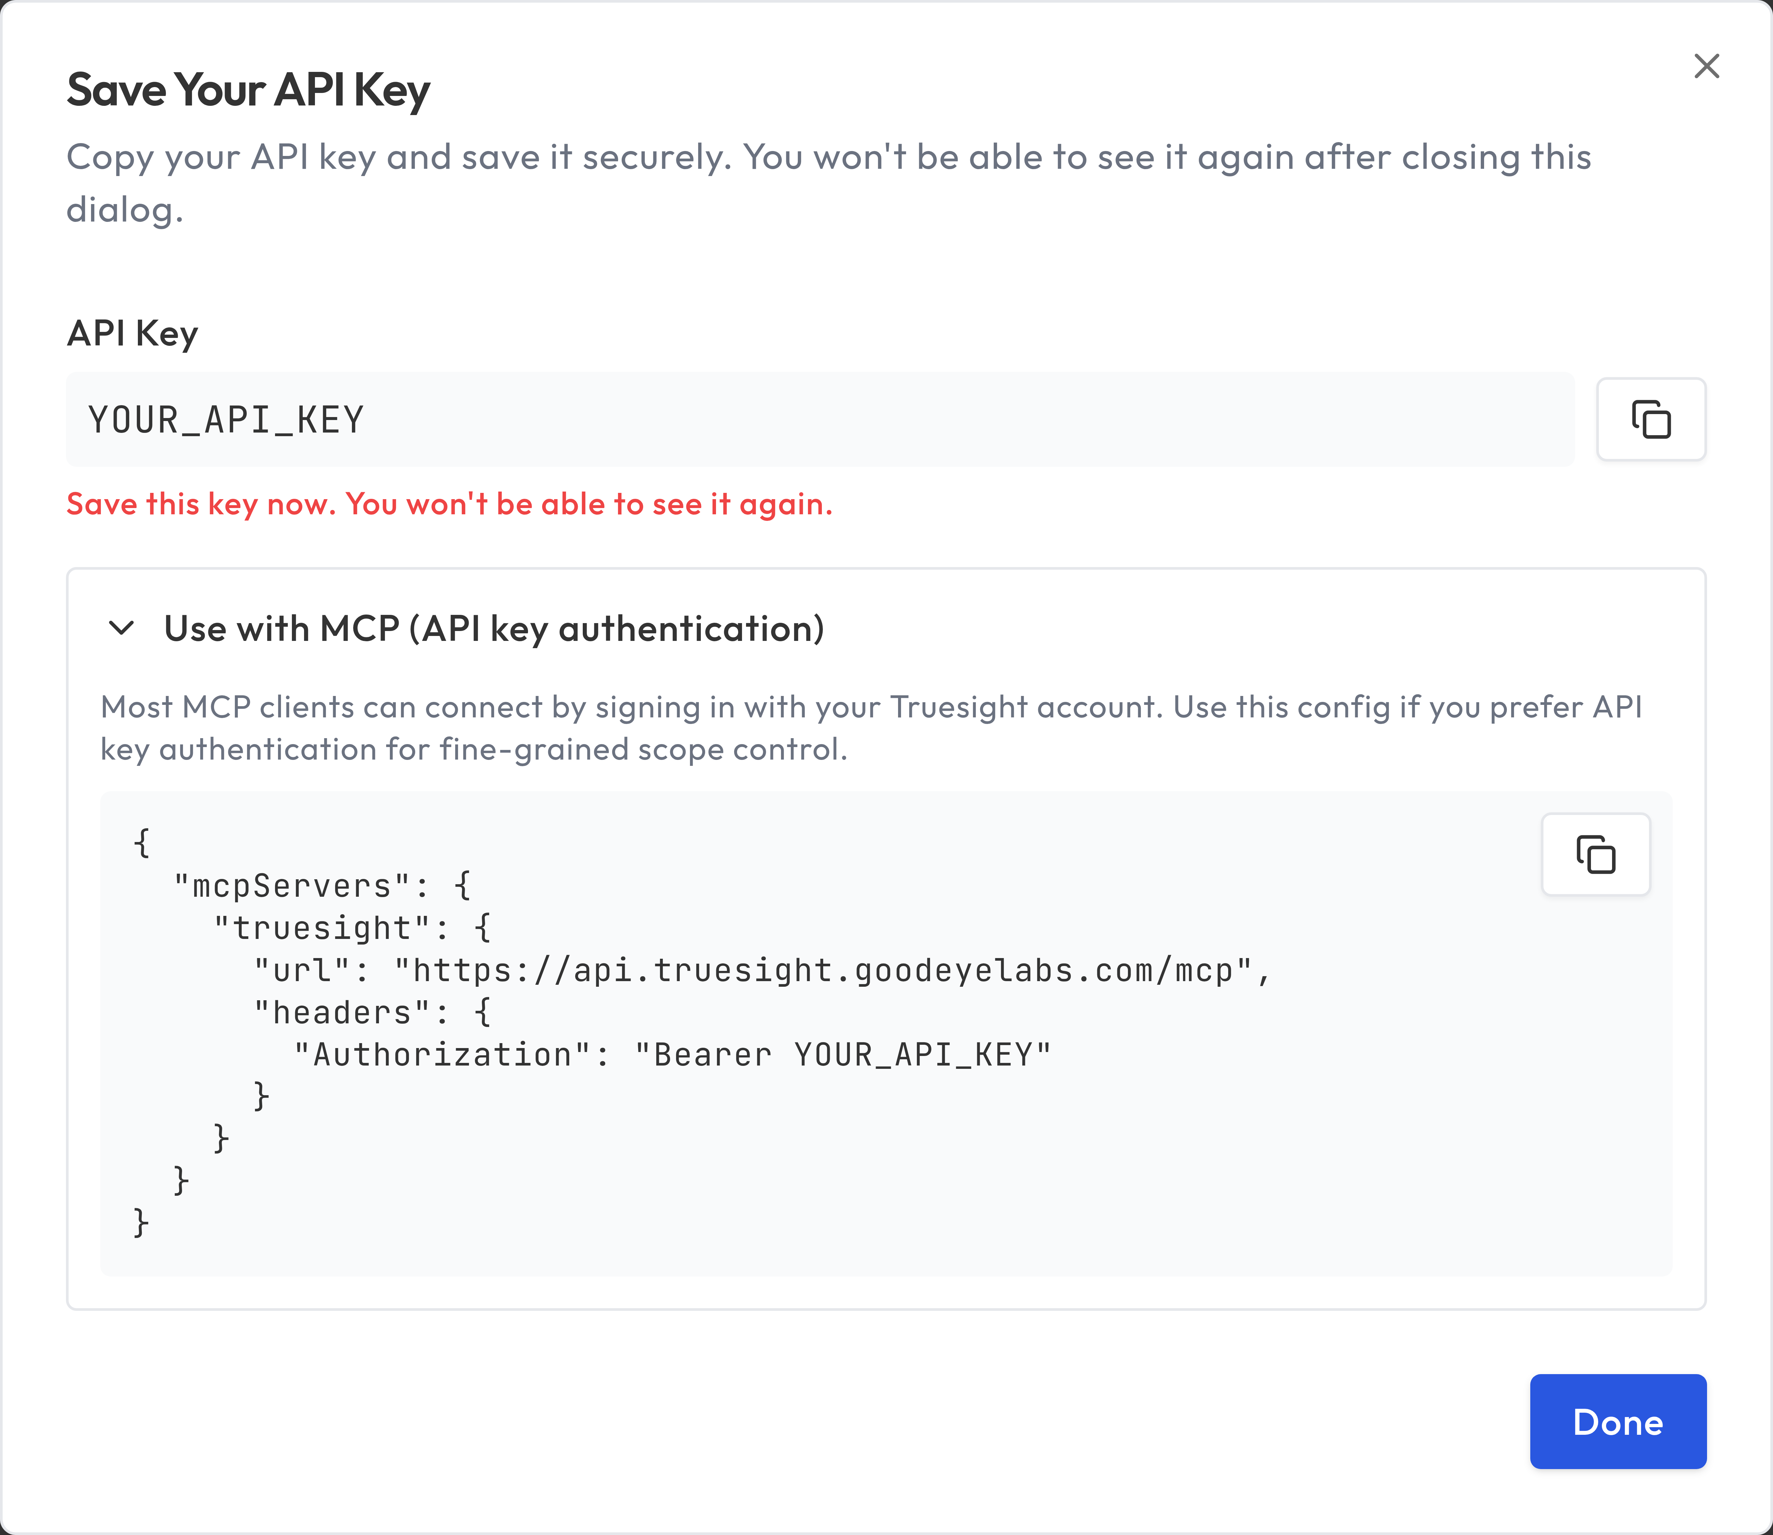1773x1535 pixels.
Task: Click the "mcpServers" line in the JSON
Action: [322, 886]
